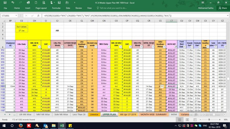This screenshot has width=230, height=129.
Task: Switch to the Less Than 28 sheet
Action: coord(79,114)
